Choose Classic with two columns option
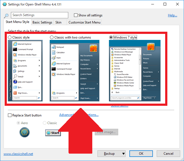Image resolution: width=184 pixels, height=161 pixels. pyautogui.click(x=52, y=37)
